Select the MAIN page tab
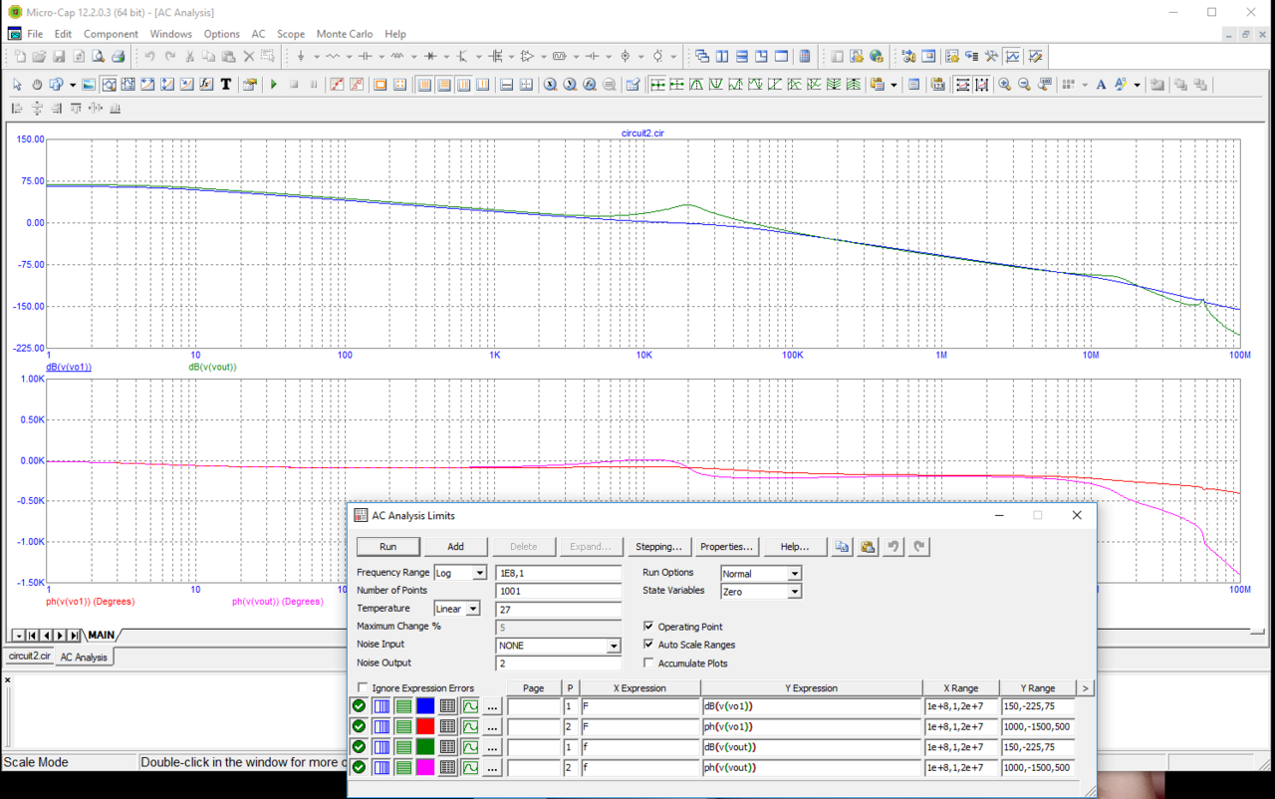Image resolution: width=1275 pixels, height=799 pixels. click(102, 635)
